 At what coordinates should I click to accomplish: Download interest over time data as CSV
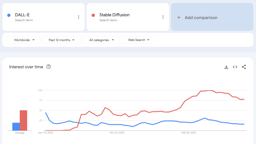point(226,67)
